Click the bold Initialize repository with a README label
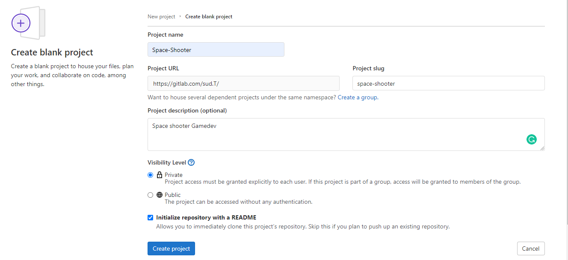 point(206,217)
